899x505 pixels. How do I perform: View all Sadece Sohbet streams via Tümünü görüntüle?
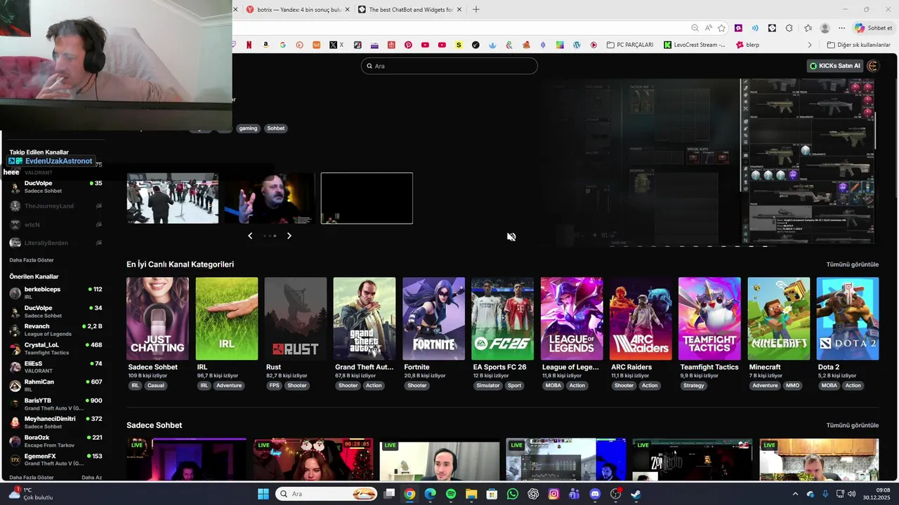(x=853, y=425)
